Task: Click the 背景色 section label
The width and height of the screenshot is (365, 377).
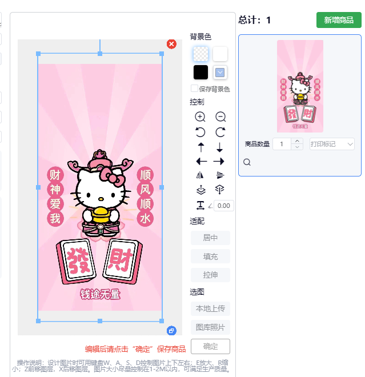Action: [x=200, y=37]
